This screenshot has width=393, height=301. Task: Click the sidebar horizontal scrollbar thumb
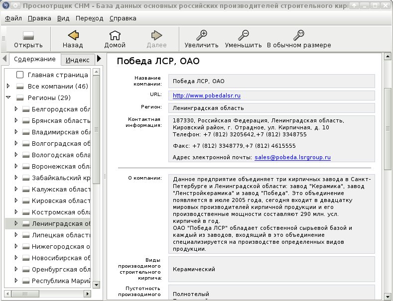25,294
